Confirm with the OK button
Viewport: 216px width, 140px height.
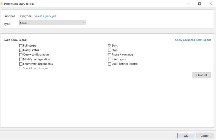186,136
